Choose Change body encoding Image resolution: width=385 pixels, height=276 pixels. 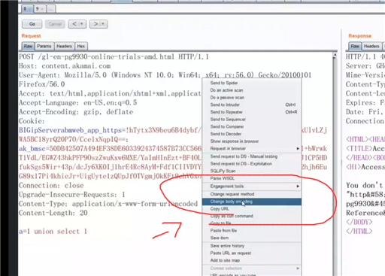tap(252, 202)
